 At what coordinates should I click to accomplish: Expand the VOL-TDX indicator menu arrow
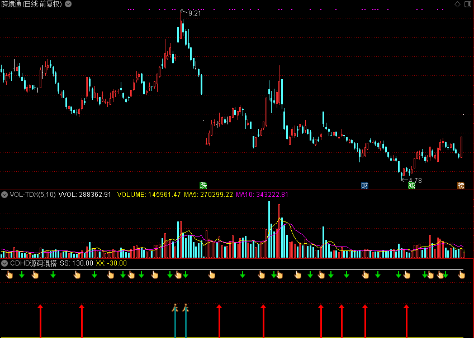4,195
